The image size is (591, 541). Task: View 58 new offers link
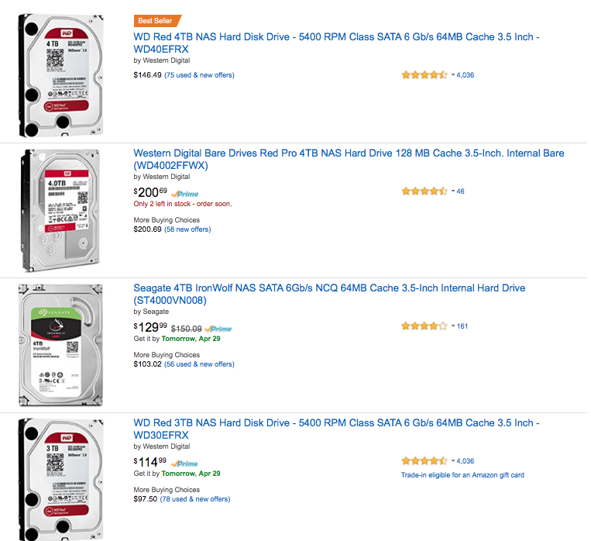tap(187, 229)
